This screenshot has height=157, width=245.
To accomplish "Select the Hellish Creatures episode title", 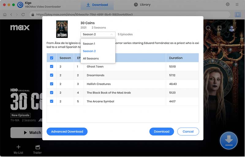I will coord(99,84).
